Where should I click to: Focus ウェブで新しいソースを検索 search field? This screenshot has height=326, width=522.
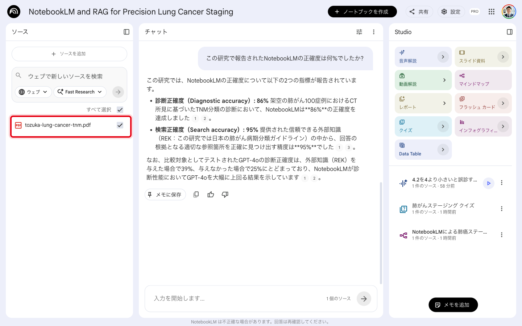pos(69,76)
